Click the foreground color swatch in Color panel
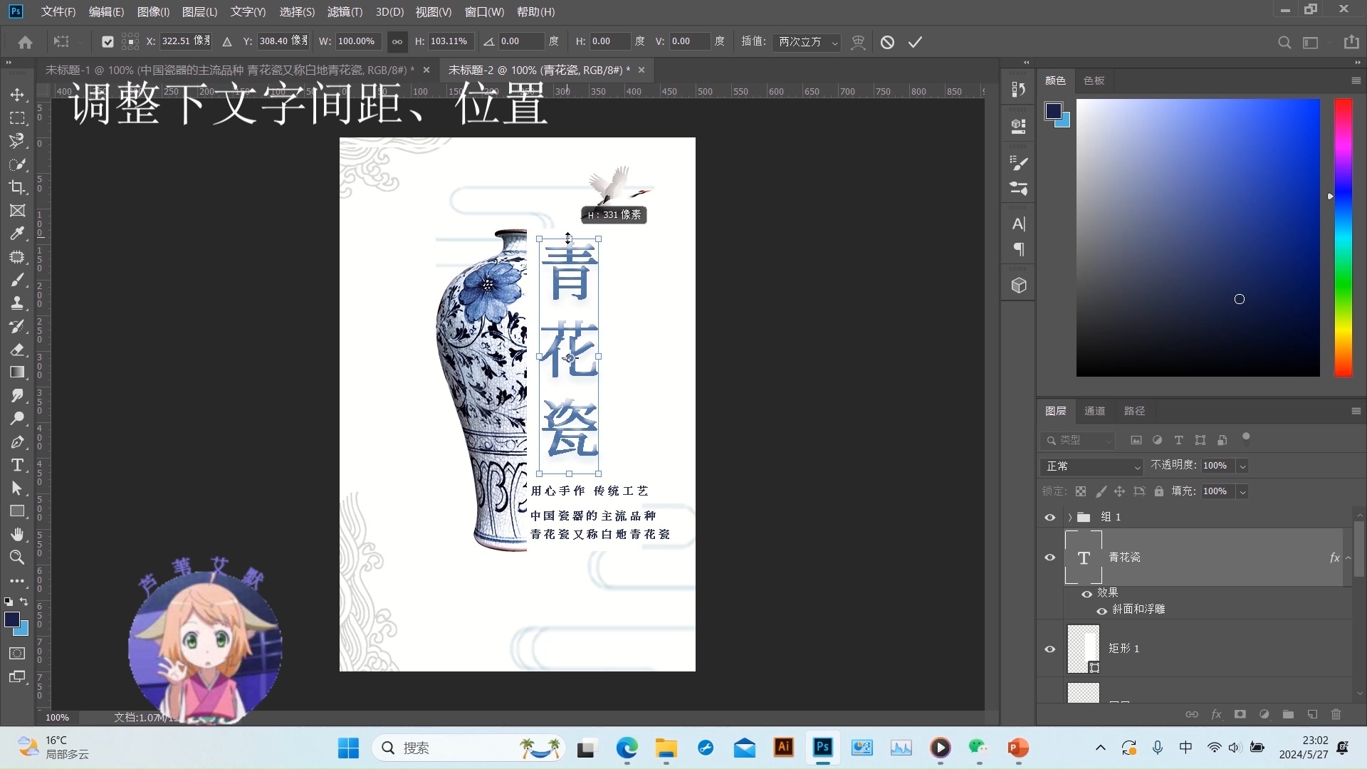1367x769 pixels. (1053, 110)
